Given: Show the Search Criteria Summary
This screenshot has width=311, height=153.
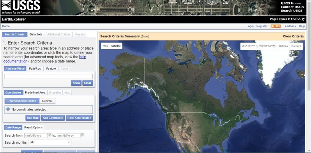Looking at the screenshot, I should click(145, 36).
